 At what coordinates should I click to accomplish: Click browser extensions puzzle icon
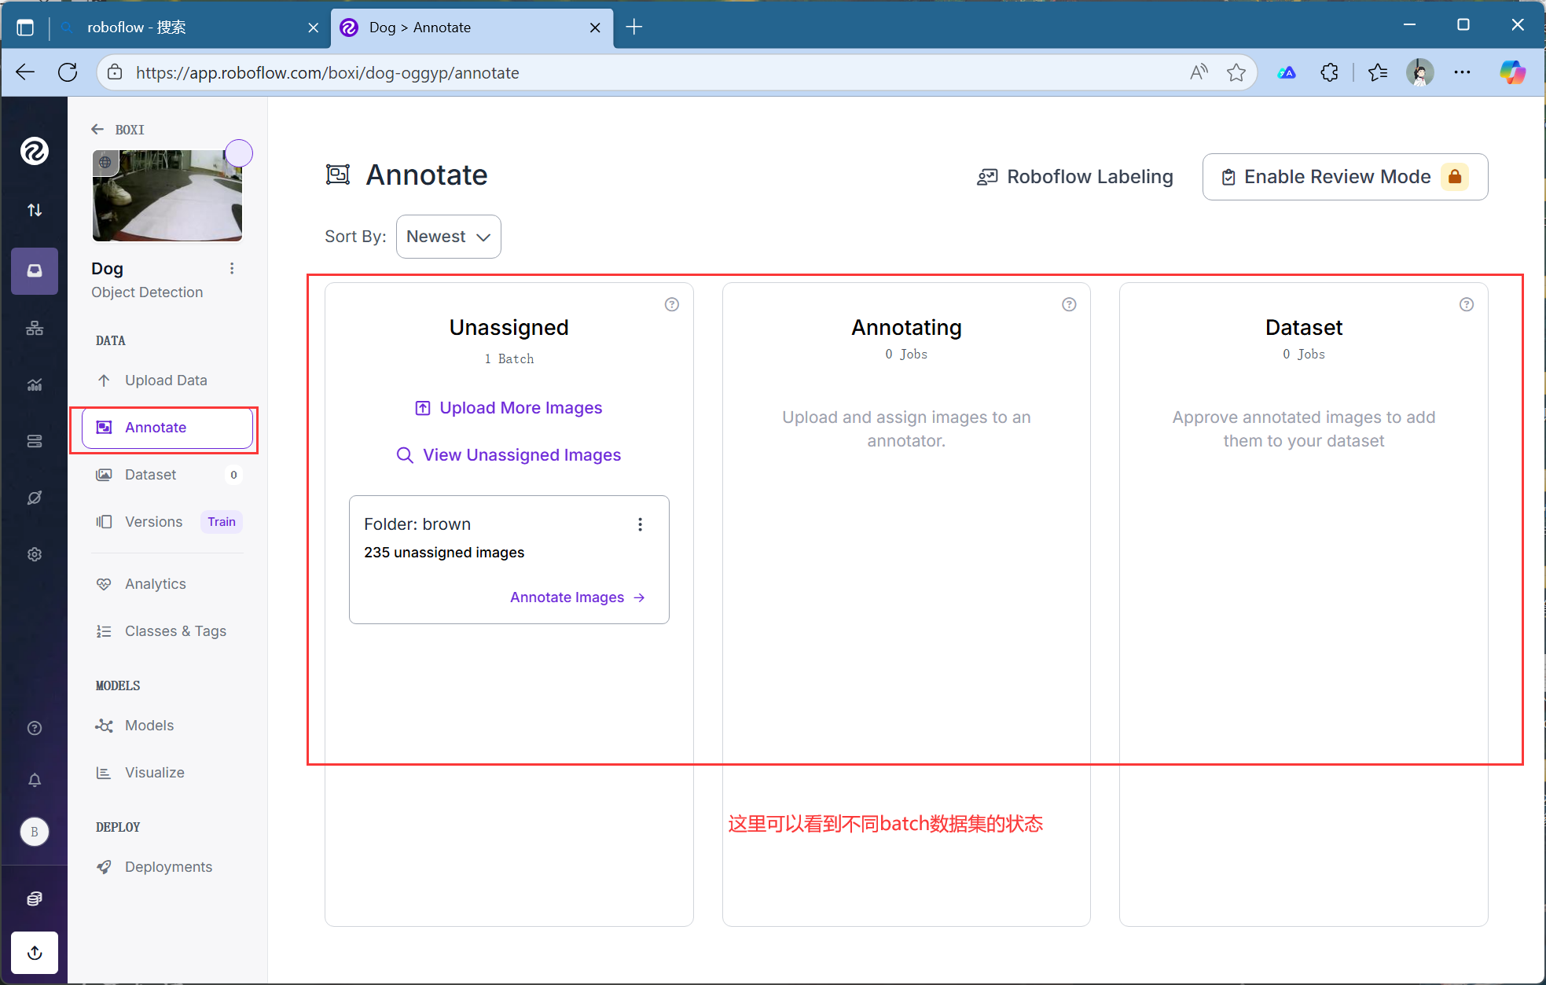pos(1329,72)
